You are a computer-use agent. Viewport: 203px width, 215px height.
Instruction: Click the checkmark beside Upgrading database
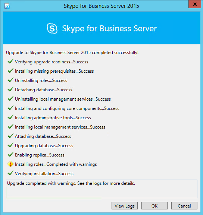click(10, 145)
